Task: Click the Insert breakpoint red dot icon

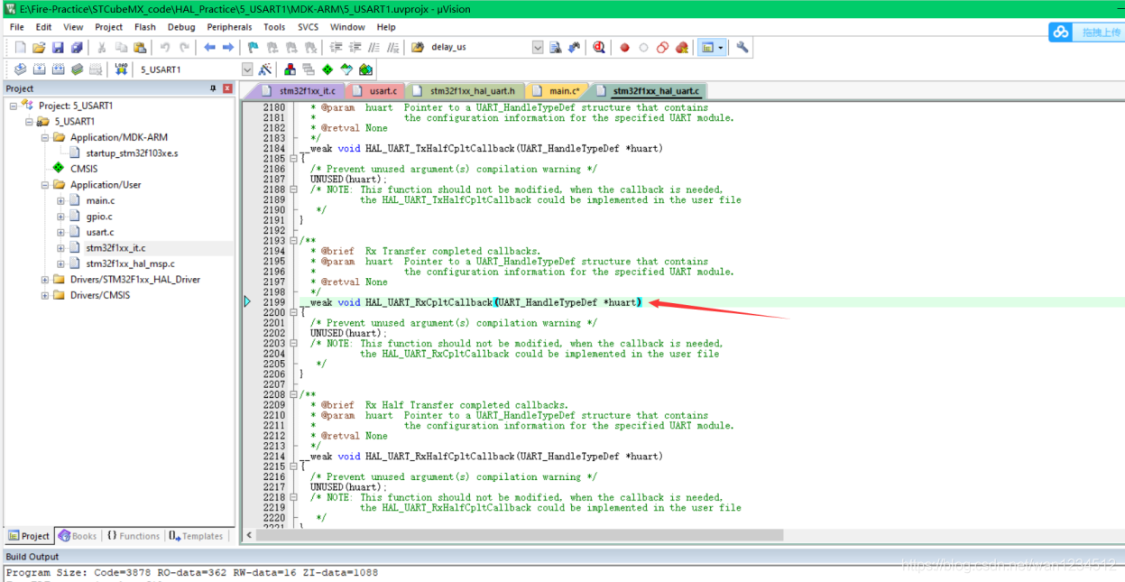Action: point(624,48)
